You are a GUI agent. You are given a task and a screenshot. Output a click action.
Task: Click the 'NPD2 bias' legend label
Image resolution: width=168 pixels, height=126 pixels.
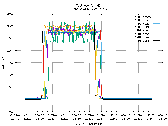[x=142, y=24]
